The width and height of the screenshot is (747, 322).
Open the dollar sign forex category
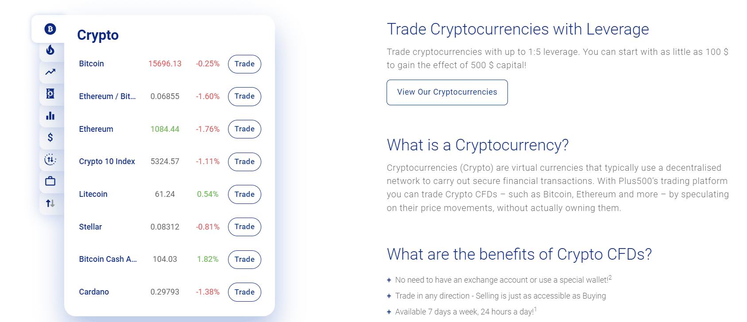(50, 138)
